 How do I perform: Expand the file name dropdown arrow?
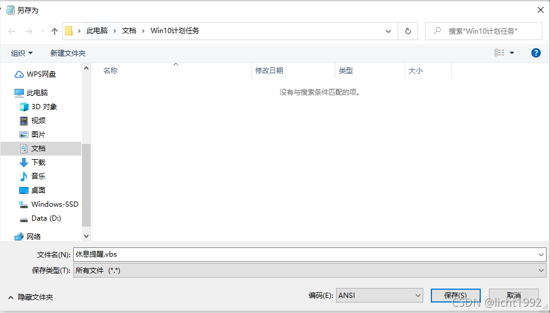pyautogui.click(x=541, y=255)
